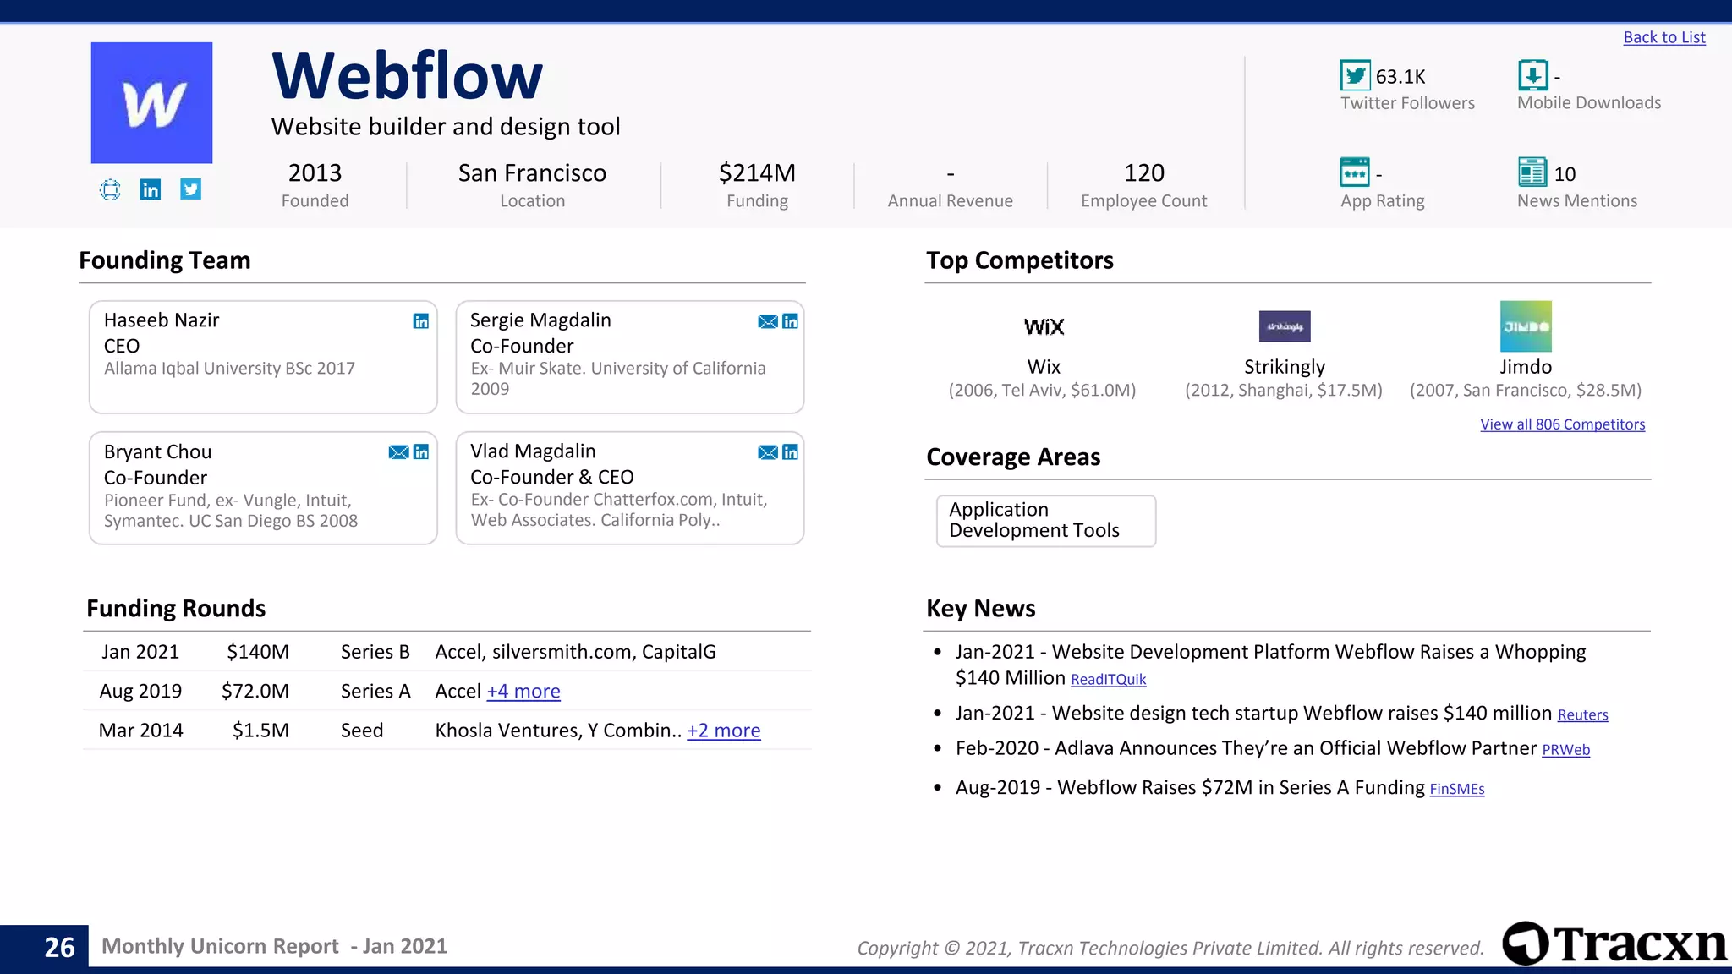Click the Webflow logo thumbnail
Screen dimensions: 1732x974
click(151, 102)
